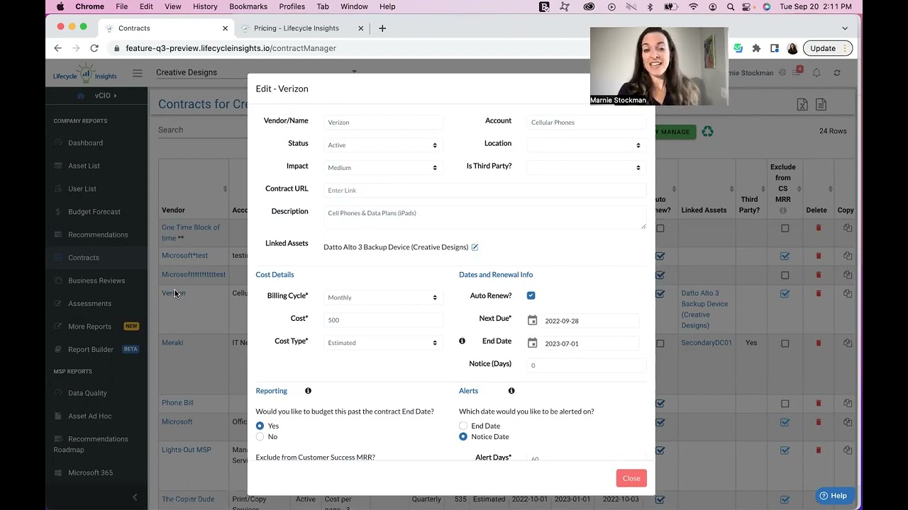Click the Vendor/Name input field
The width and height of the screenshot is (908, 510).
tap(383, 123)
